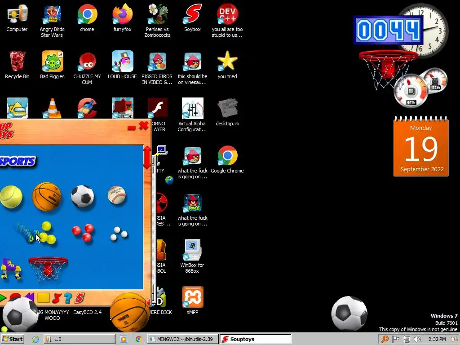Click the red S Souptoys logo button

tap(79, 298)
